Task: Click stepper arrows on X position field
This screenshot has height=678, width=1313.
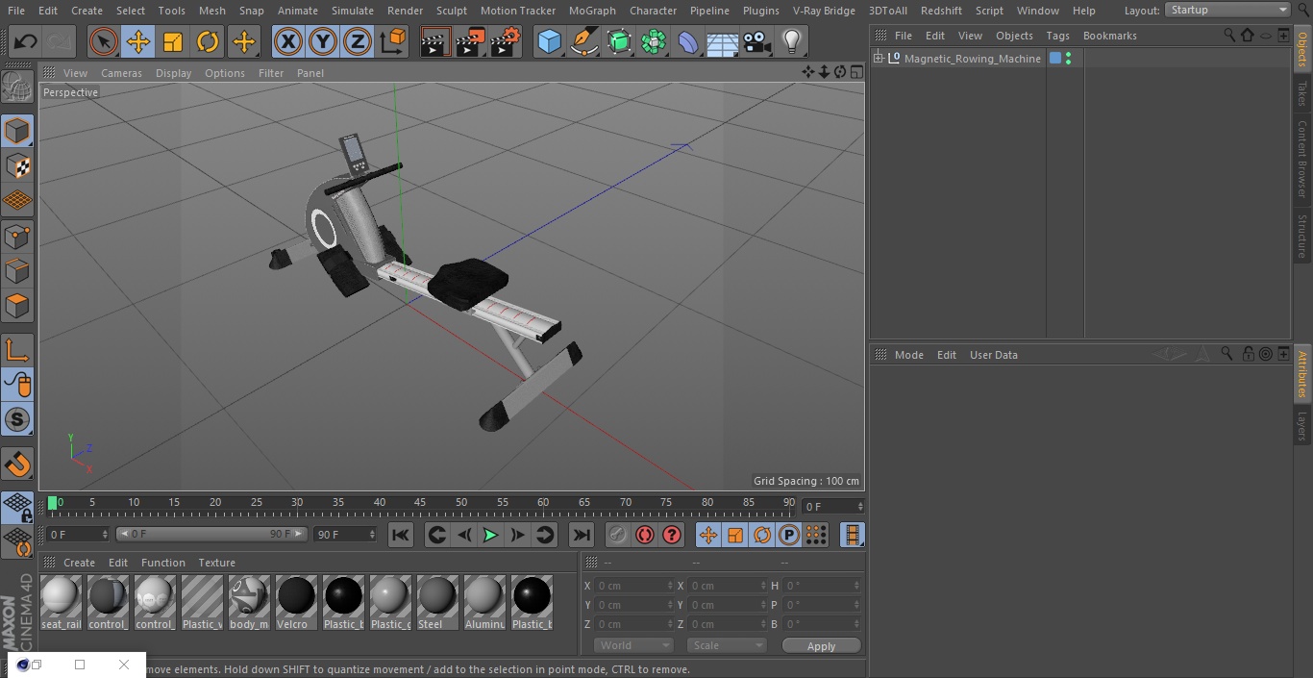Action: (x=670, y=586)
